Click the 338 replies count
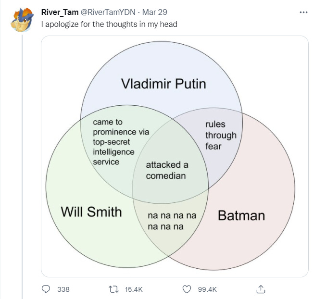Screen dimensions: 314x299 (63, 289)
